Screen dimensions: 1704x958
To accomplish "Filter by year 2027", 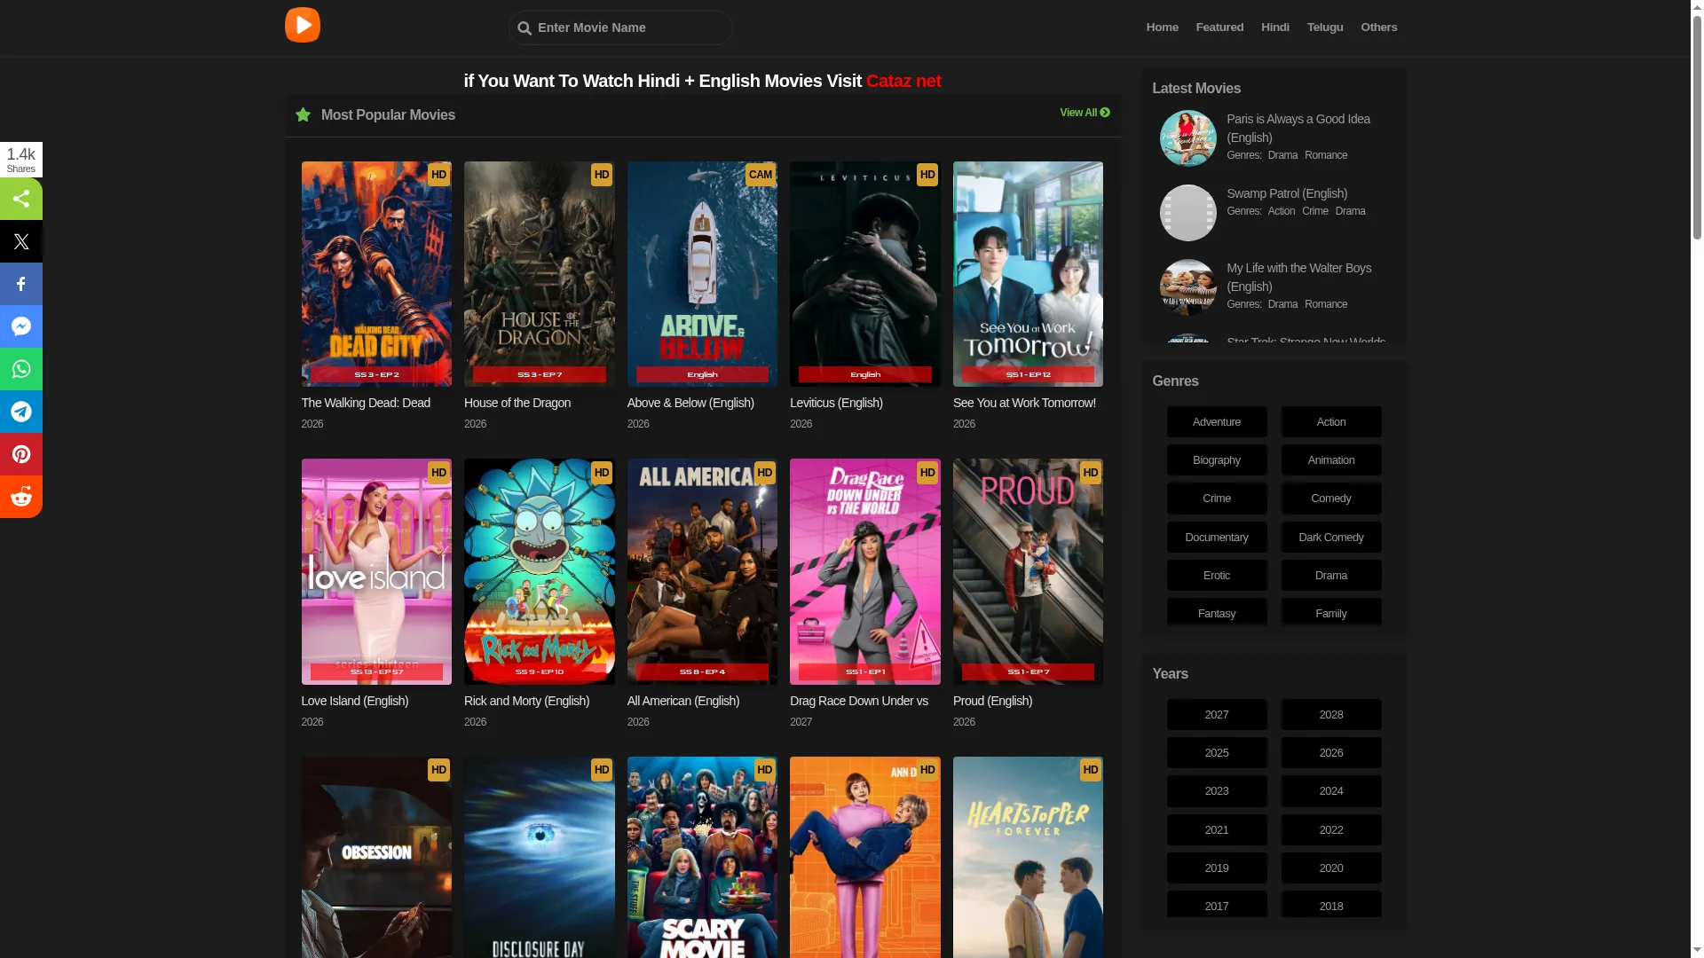I will click(x=1217, y=715).
